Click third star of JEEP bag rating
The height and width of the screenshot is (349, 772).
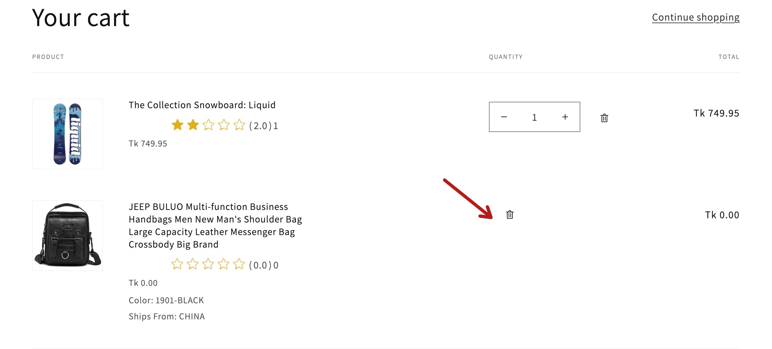[x=208, y=264]
